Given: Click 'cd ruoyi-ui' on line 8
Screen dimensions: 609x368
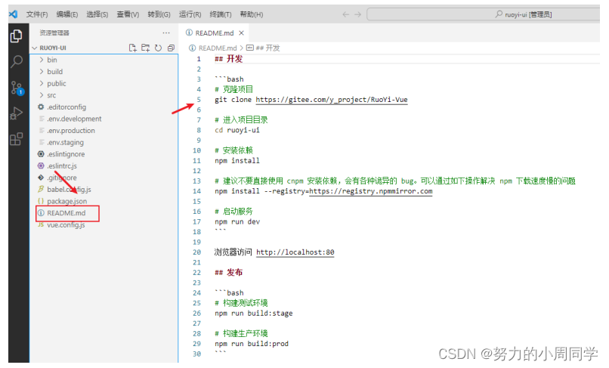Looking at the screenshot, I should pyautogui.click(x=237, y=130).
